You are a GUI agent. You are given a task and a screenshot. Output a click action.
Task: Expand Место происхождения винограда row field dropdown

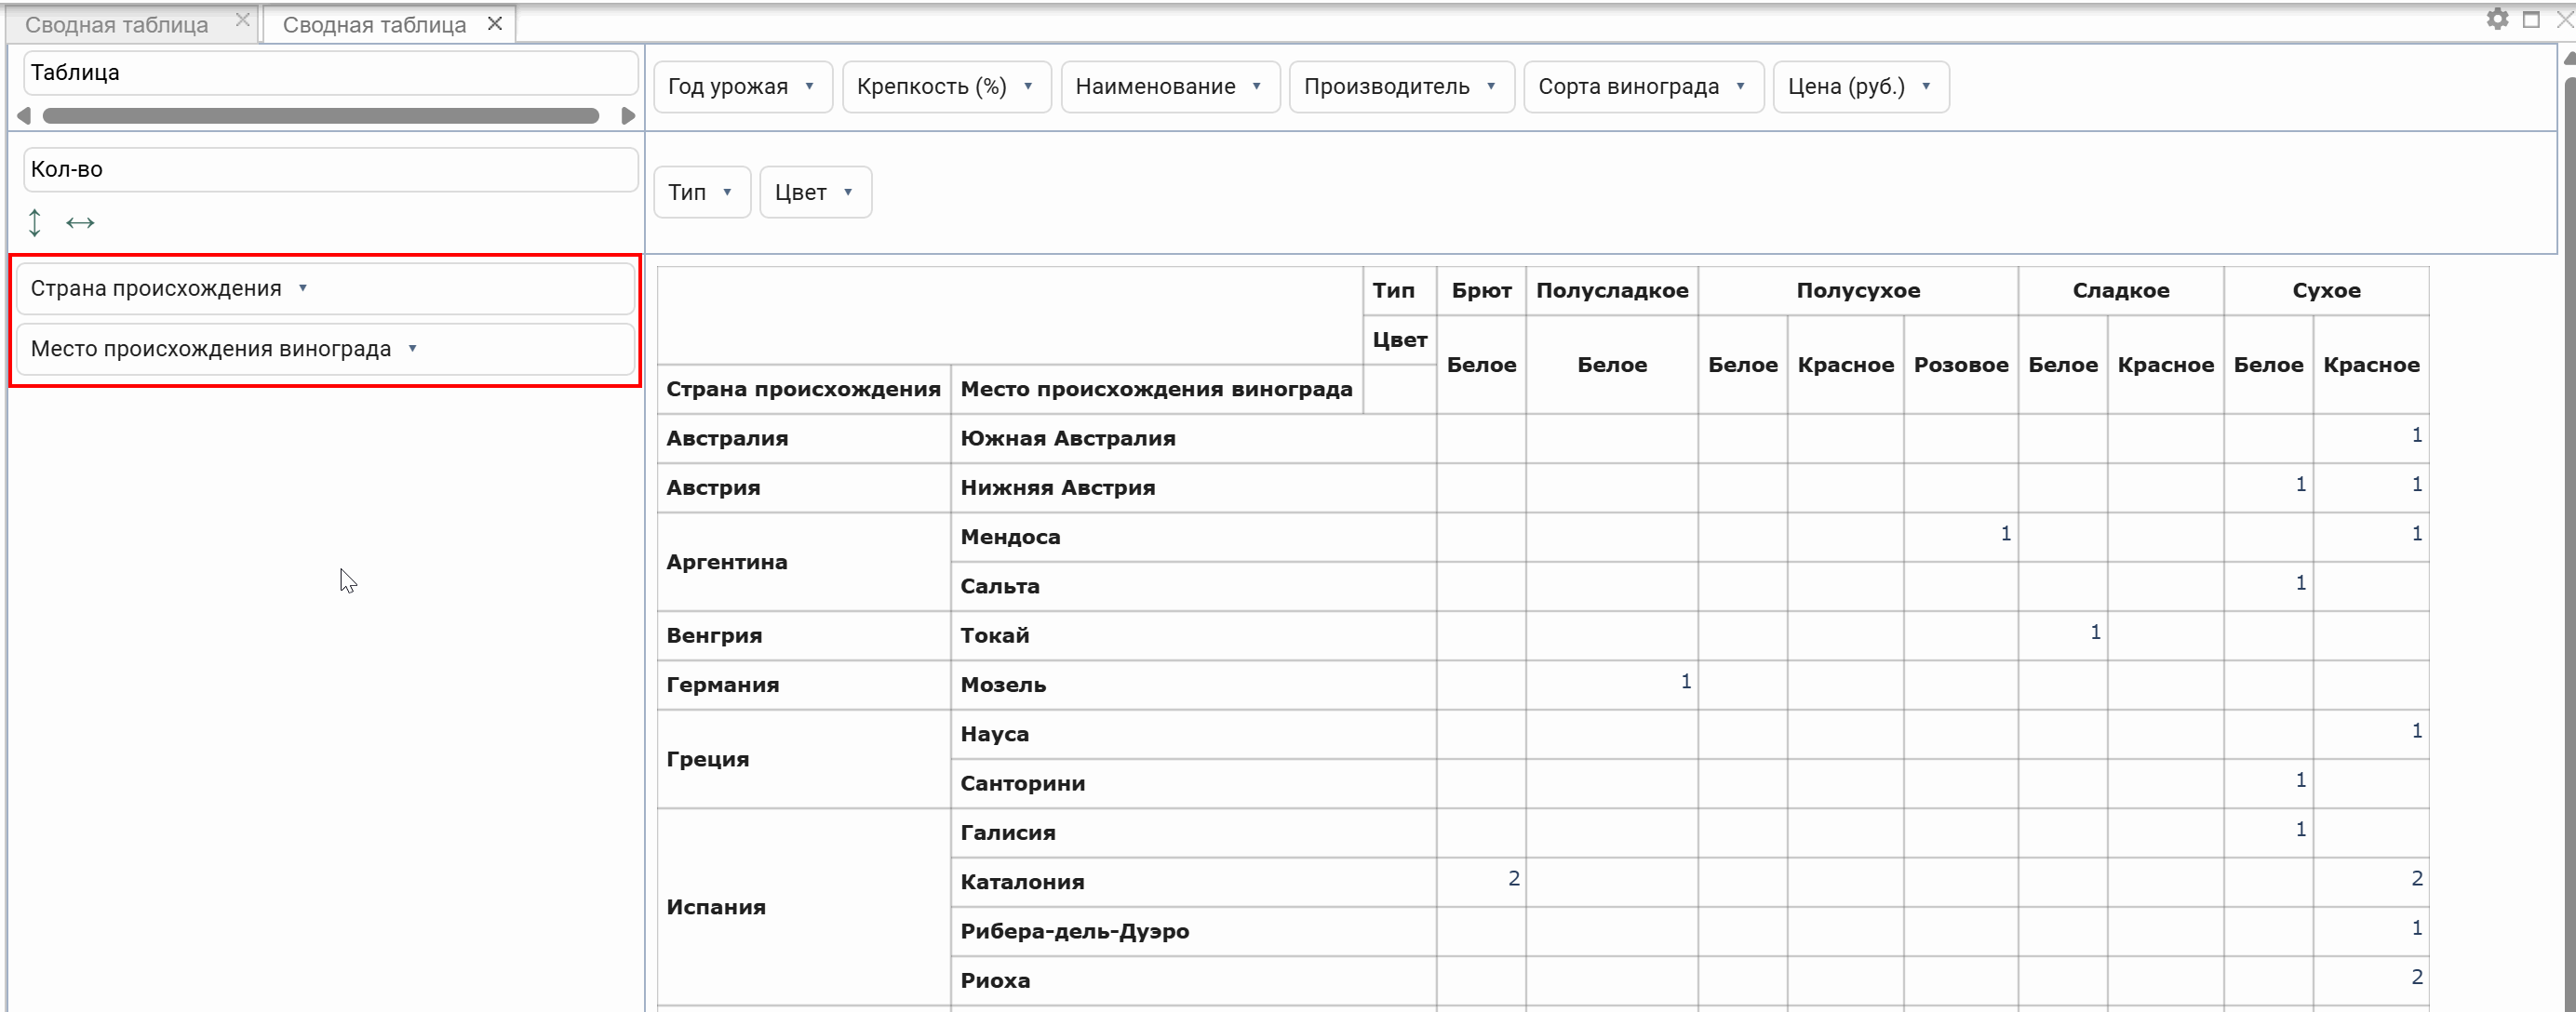412,349
